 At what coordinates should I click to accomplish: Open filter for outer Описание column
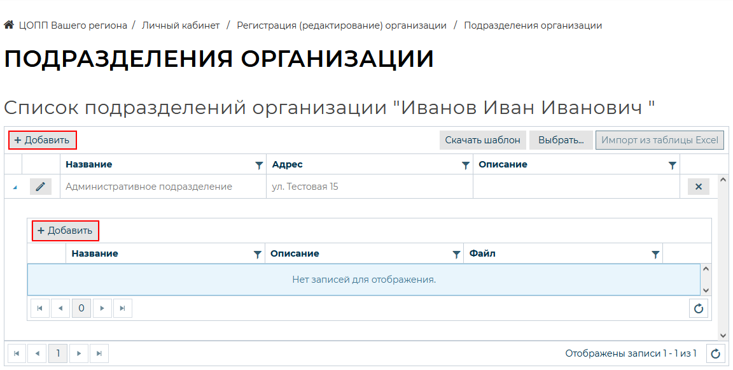672,165
